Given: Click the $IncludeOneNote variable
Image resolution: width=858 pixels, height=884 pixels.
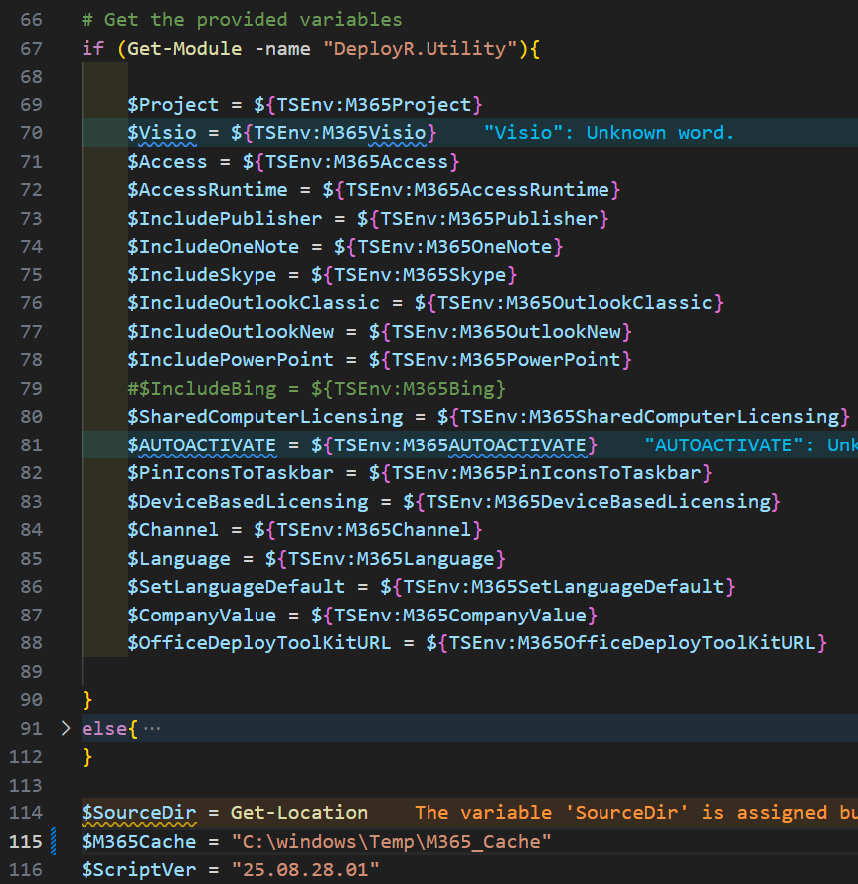Looking at the screenshot, I should click(213, 247).
